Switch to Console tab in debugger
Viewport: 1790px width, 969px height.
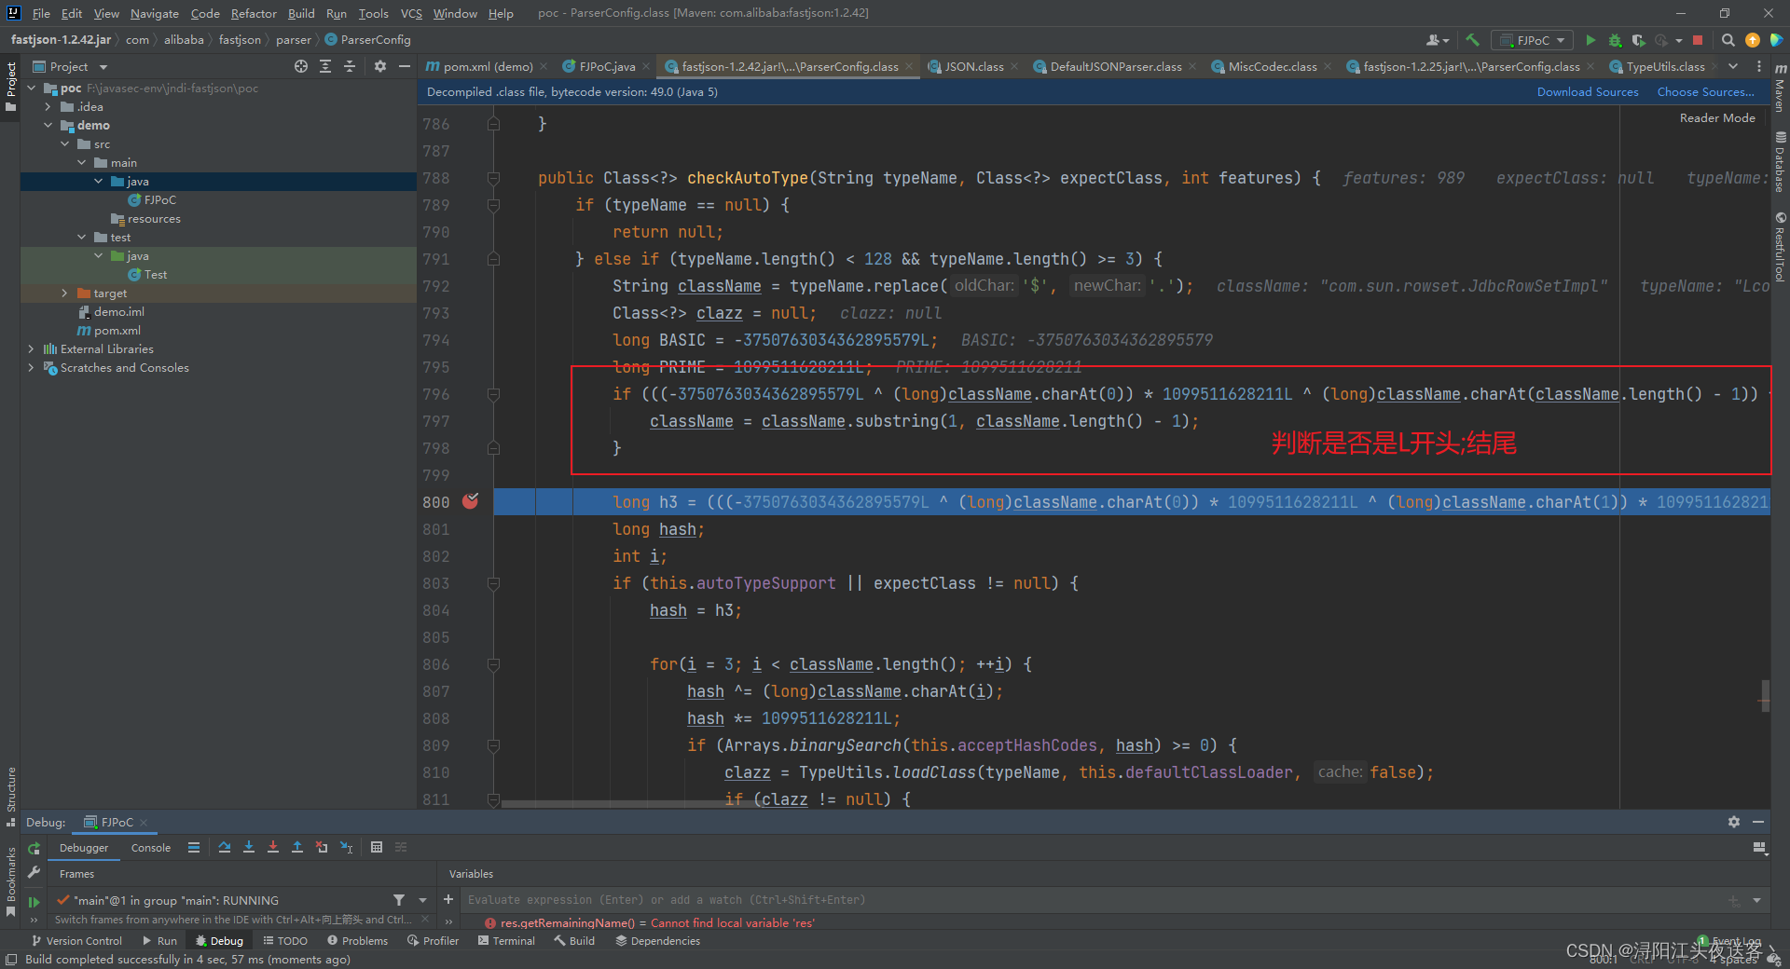coord(151,848)
